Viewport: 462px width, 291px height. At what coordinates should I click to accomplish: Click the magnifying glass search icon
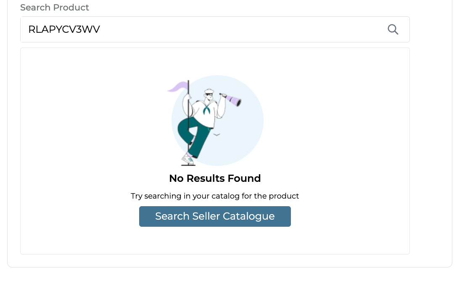[393, 29]
